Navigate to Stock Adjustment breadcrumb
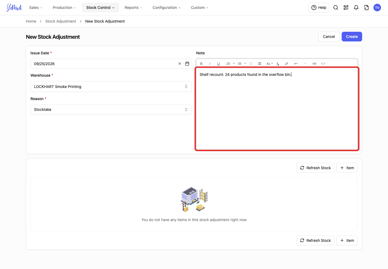This screenshot has height=269, width=388. click(x=61, y=21)
